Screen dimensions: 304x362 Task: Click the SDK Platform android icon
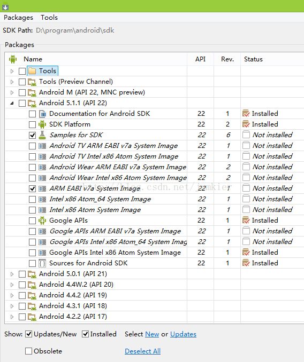[42, 124]
